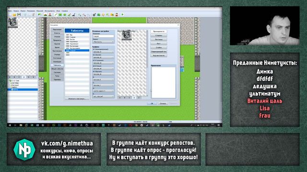Open the Режим dropdown in basic settings
This screenshot has height=172, width=307.
click(x=103, y=42)
